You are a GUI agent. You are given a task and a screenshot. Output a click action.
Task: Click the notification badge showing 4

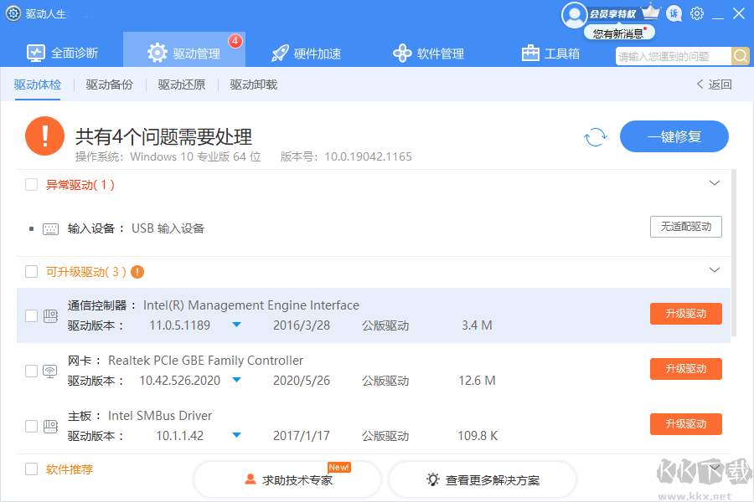pyautogui.click(x=235, y=41)
